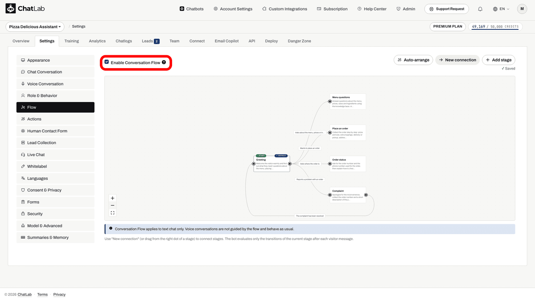Open Security settings in sidebar
Viewport: 535px width, 301px height.
coord(55,214)
